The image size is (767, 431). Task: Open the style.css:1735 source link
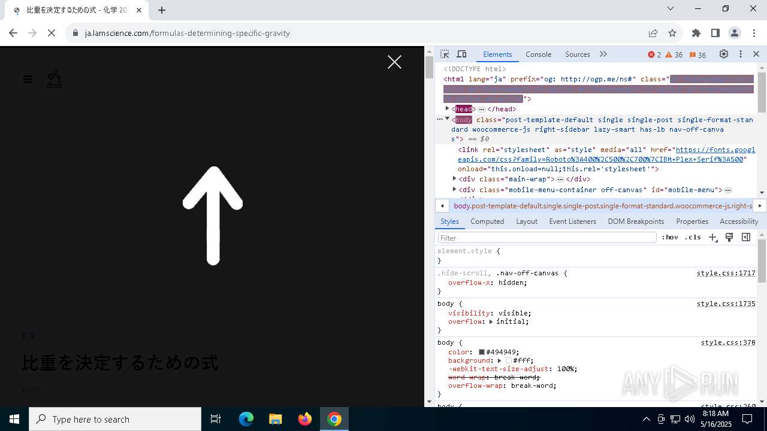pos(726,303)
